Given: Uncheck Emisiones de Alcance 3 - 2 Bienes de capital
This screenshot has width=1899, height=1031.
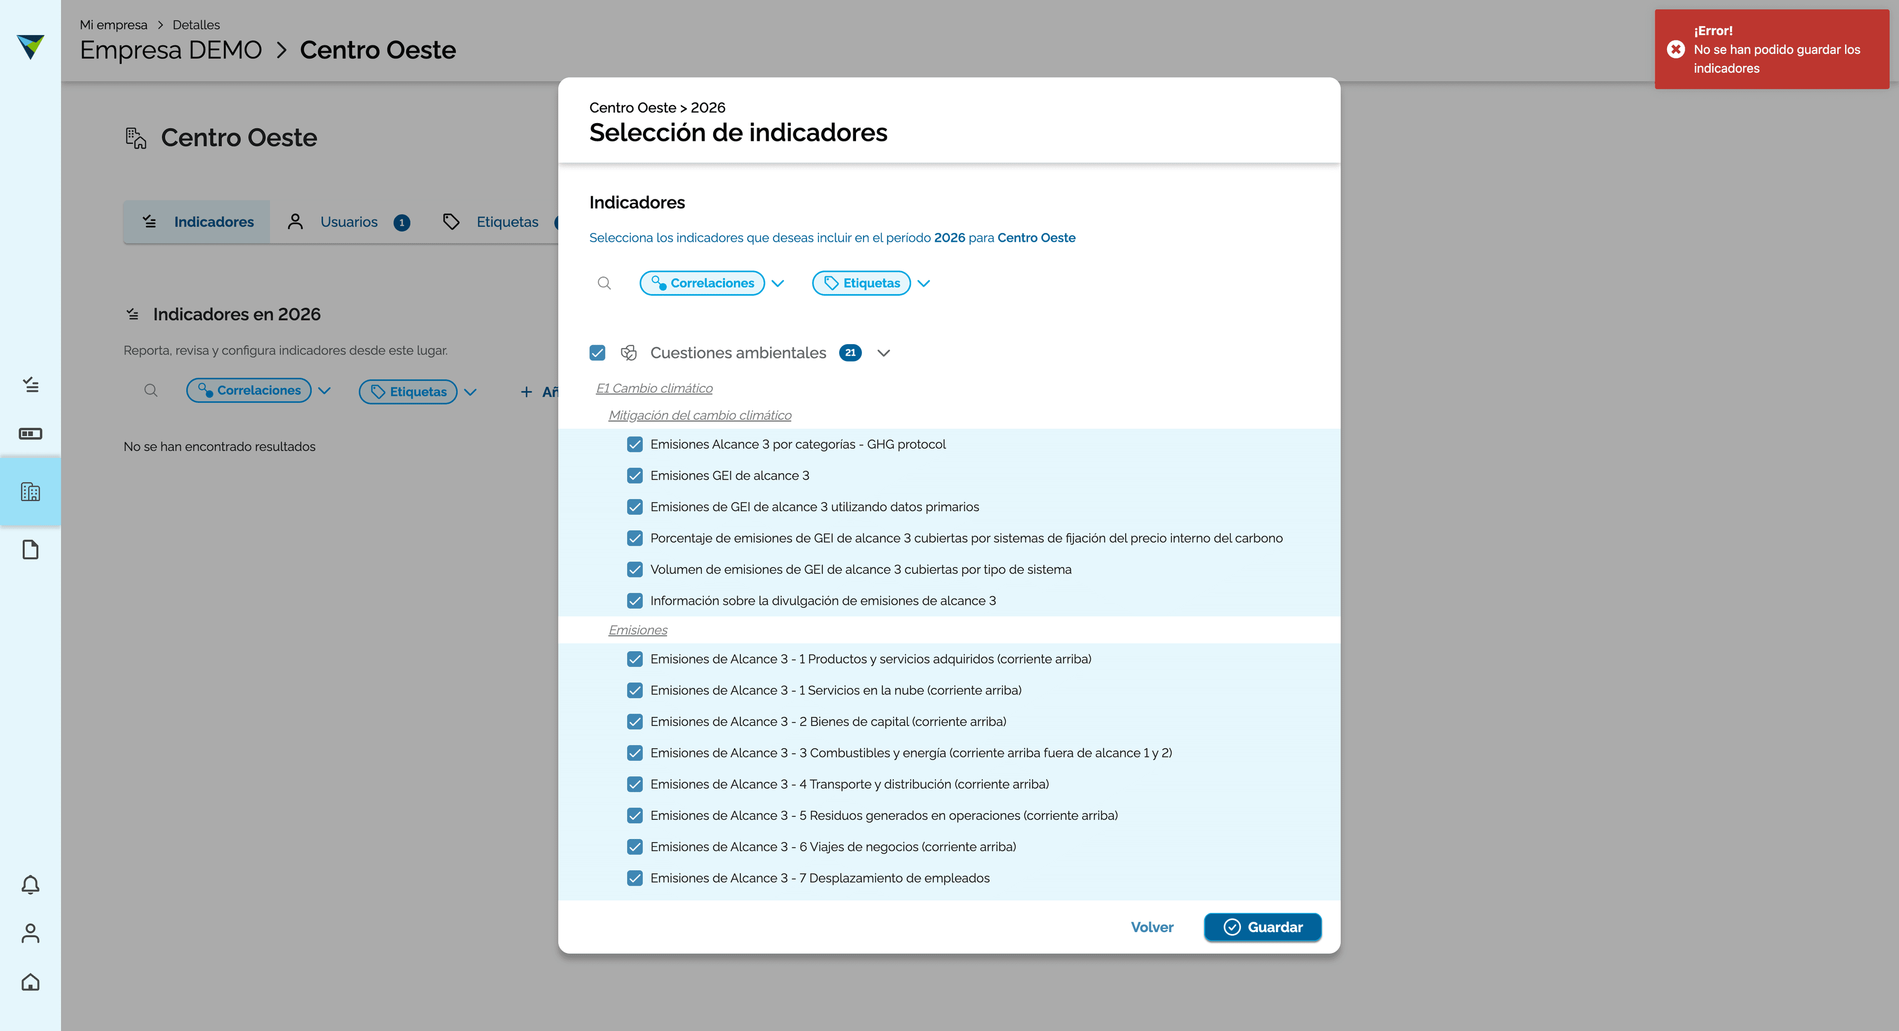Looking at the screenshot, I should (x=634, y=721).
